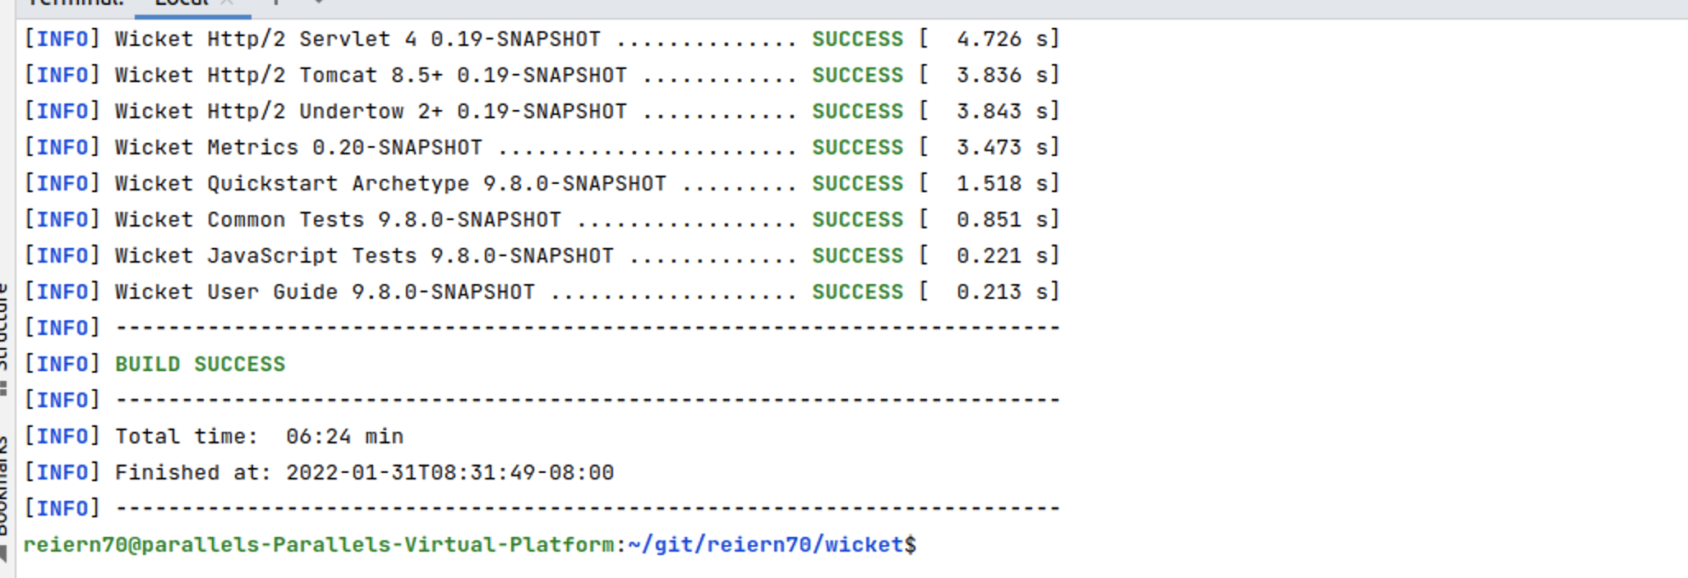The image size is (1688, 578).
Task: Click SUCCESS on the Quickstart Archetype row
Action: (857, 183)
